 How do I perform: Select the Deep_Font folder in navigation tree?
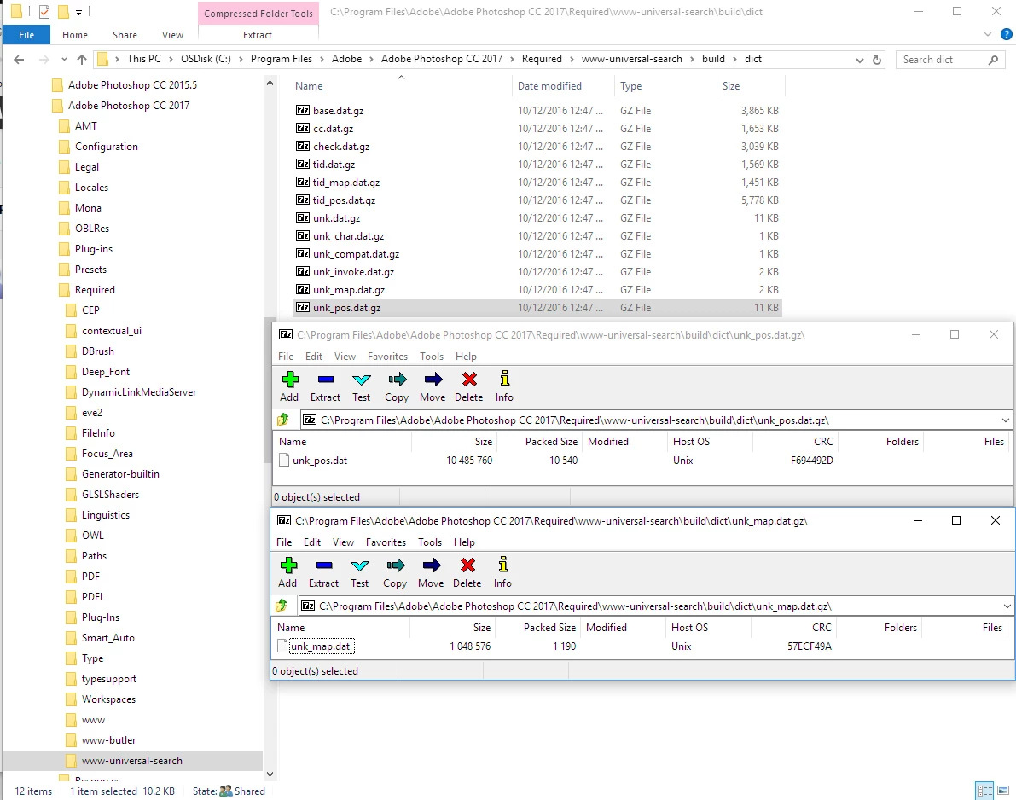(x=106, y=372)
